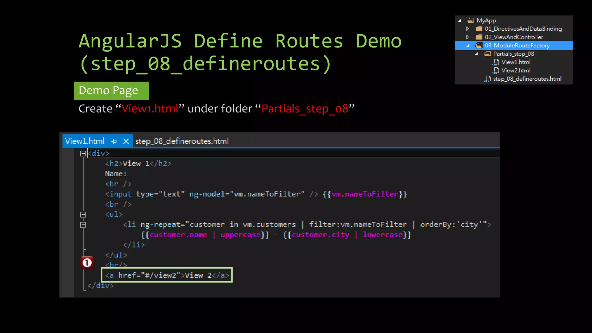
Task: Collapse the MyApp root node
Action: [x=460, y=21]
